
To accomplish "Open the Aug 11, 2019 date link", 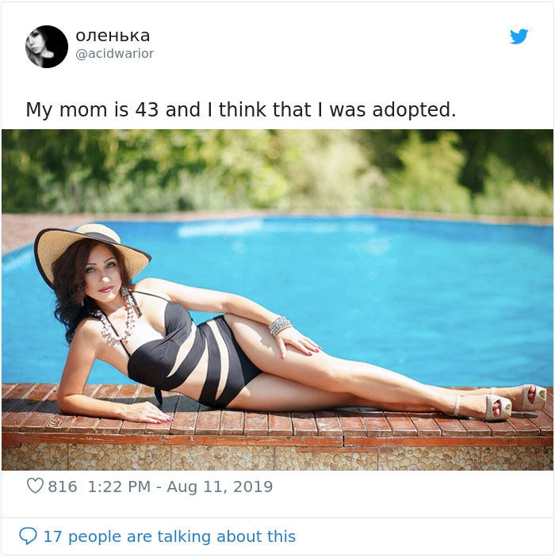I will click(x=222, y=486).
